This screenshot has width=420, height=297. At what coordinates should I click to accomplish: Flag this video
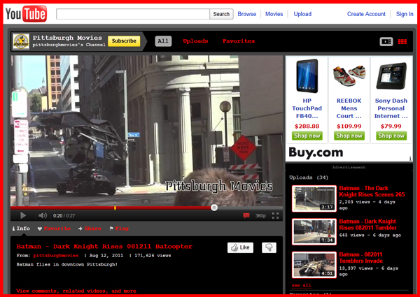(119, 229)
